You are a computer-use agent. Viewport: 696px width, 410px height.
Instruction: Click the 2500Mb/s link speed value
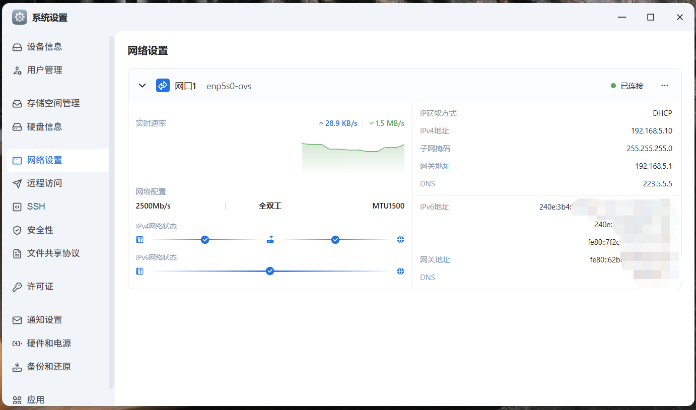coord(153,206)
